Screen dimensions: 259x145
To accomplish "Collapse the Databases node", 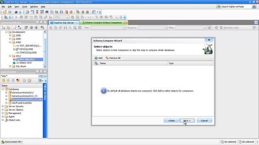I will tap(3, 89).
